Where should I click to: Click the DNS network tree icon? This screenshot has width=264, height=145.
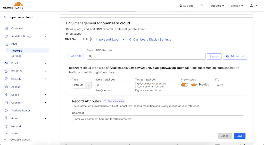(6, 44)
